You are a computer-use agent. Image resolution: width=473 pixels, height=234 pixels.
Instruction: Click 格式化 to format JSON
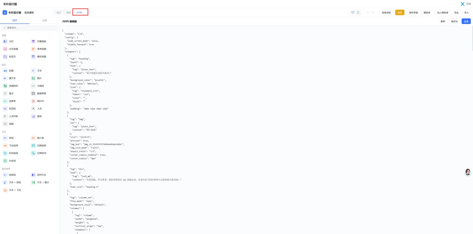click(454, 21)
